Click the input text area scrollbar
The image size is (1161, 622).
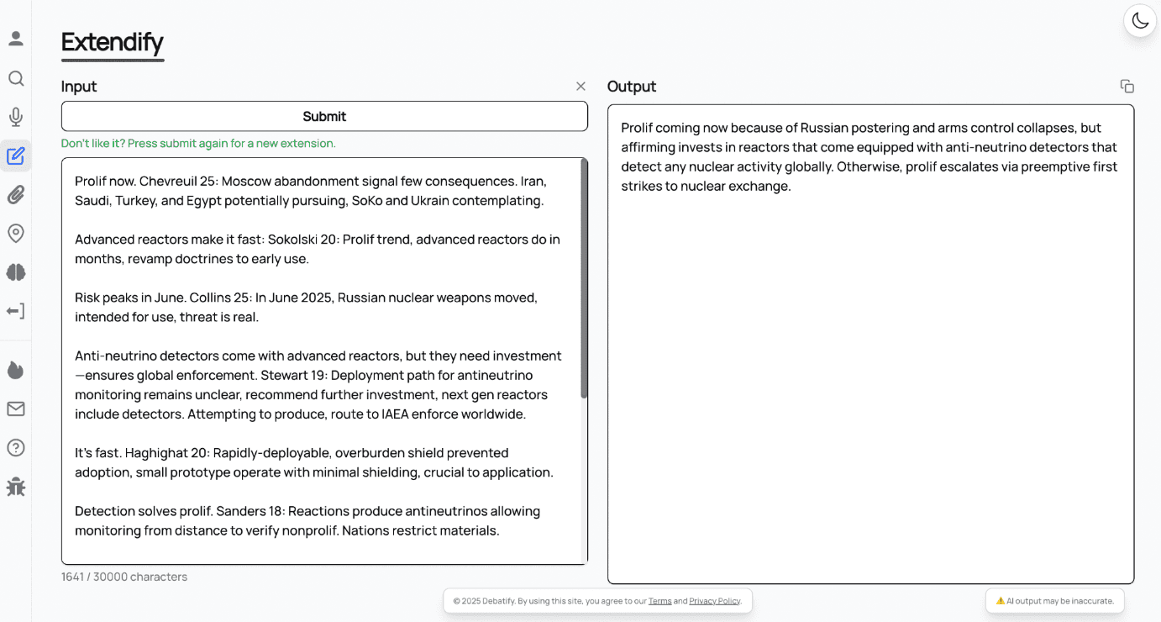pyautogui.click(x=584, y=277)
